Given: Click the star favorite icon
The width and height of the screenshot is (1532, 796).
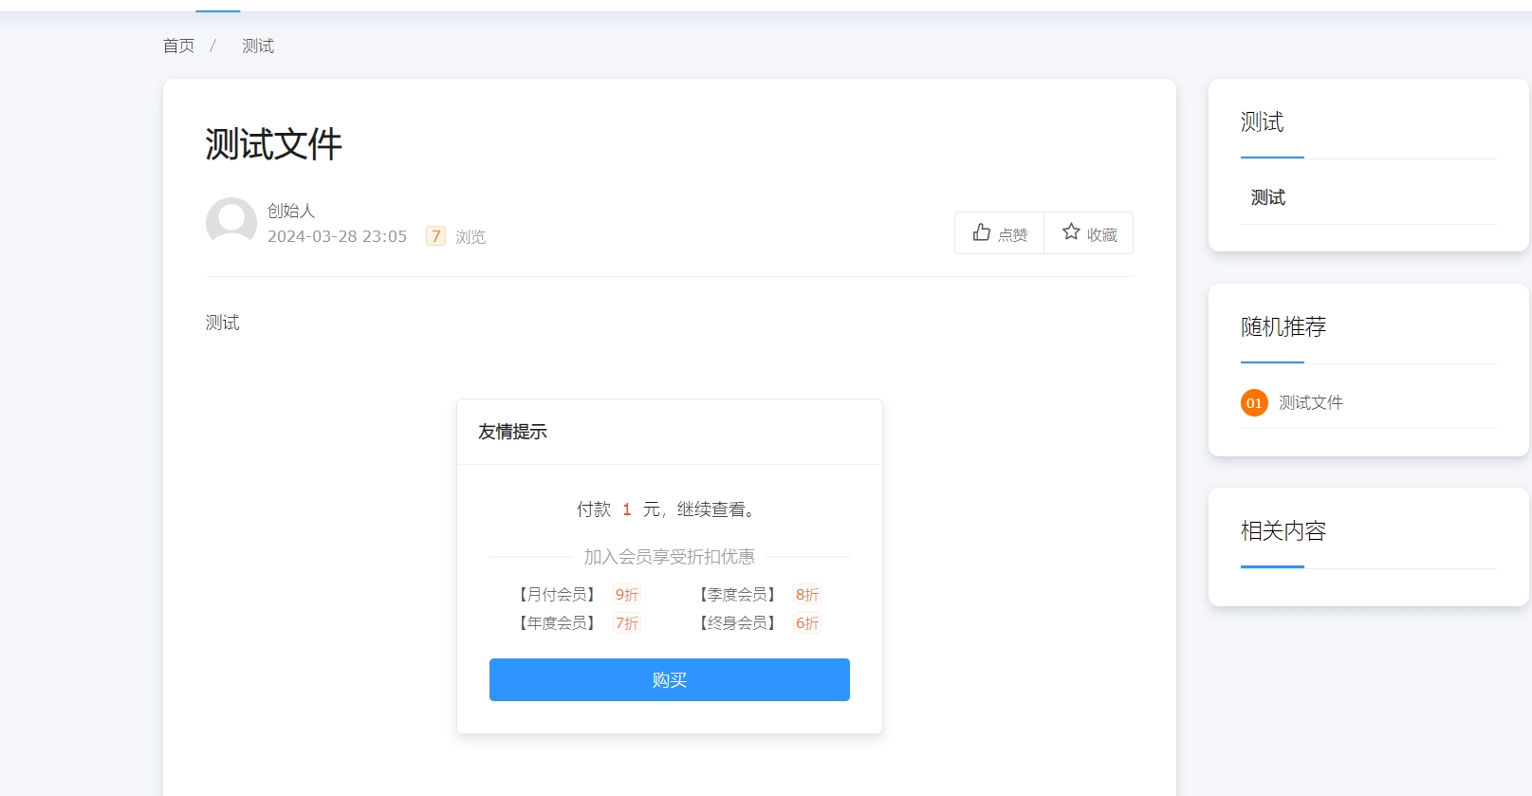Looking at the screenshot, I should coord(1071,232).
